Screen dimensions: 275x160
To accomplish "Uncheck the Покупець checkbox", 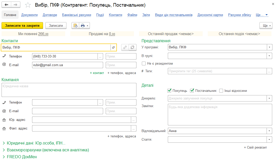I will pos(169,91).
